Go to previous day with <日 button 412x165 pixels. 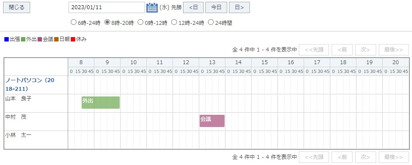coord(194,7)
